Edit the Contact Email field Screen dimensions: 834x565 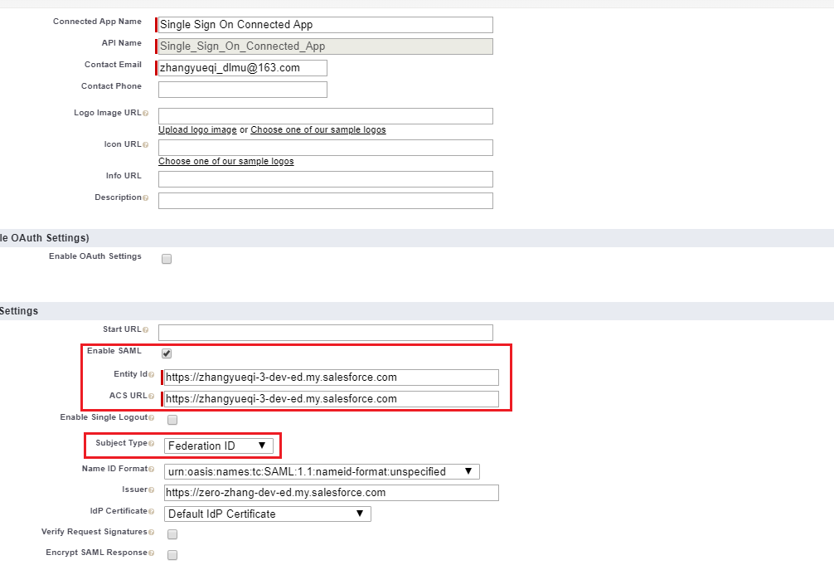pyautogui.click(x=243, y=68)
